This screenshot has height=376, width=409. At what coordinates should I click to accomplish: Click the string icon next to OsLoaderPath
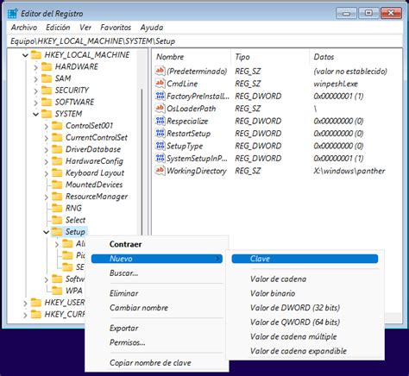coord(160,109)
